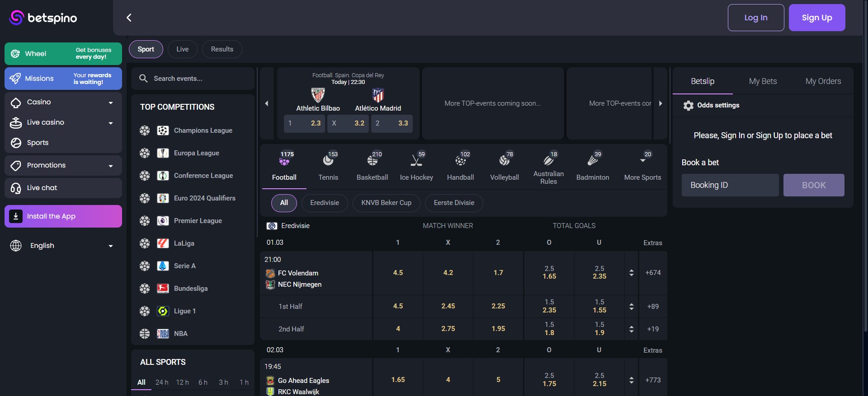Select the Football sport icon
868x396 pixels.
[284, 166]
